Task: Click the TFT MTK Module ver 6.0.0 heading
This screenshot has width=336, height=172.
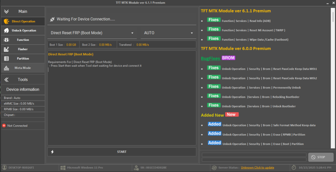Action: pos(236,48)
